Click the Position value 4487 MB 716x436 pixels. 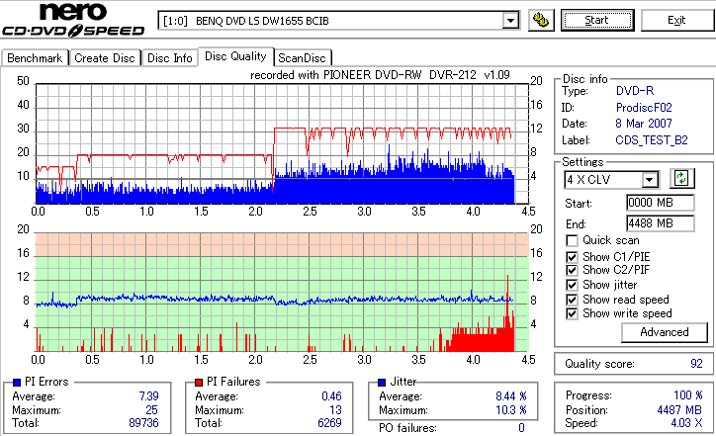tap(679, 410)
